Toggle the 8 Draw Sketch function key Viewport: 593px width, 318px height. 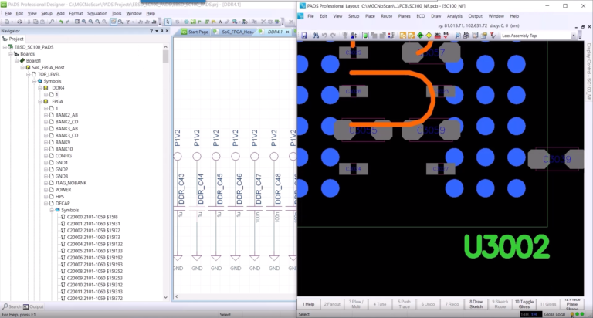pyautogui.click(x=476, y=304)
